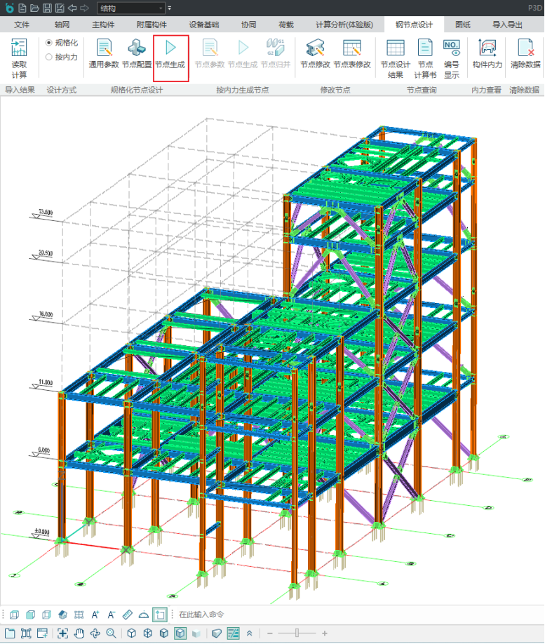This screenshot has width=545, height=644.
Task: Undo with the left arrow icon
Action: pos(72,8)
